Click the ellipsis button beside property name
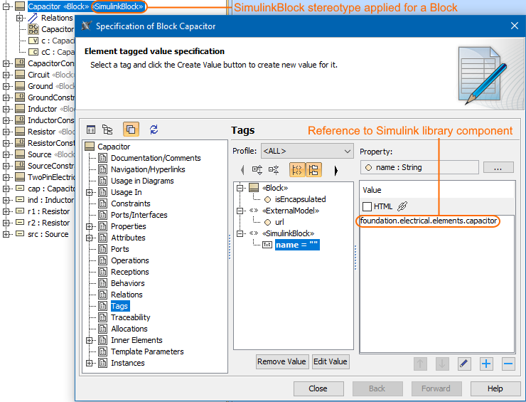526x402 pixels. click(498, 167)
